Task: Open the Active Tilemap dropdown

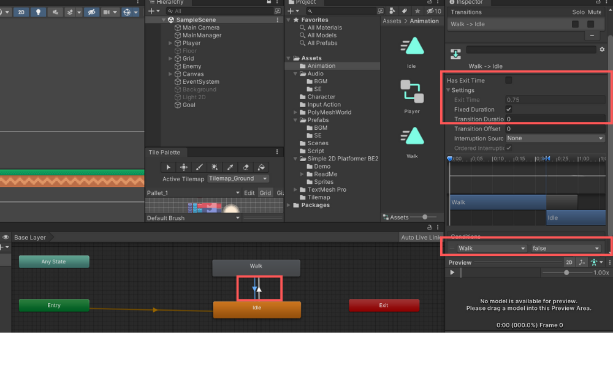Action: [x=238, y=179]
